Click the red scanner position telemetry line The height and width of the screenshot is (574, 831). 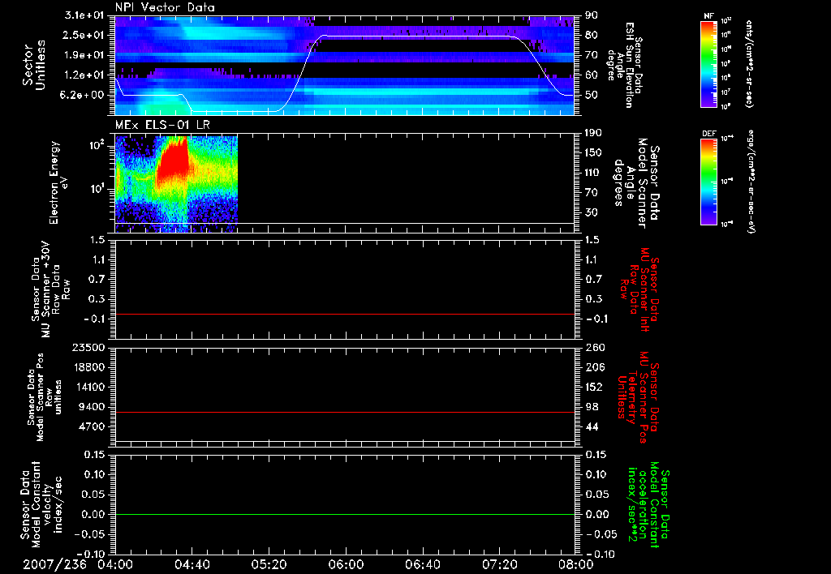pyautogui.click(x=345, y=412)
